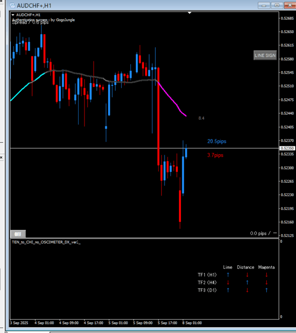Open the AUDCHF+,H1 chart dropdown triangle
Viewport: 296px width, 333px height.
[13, 15]
